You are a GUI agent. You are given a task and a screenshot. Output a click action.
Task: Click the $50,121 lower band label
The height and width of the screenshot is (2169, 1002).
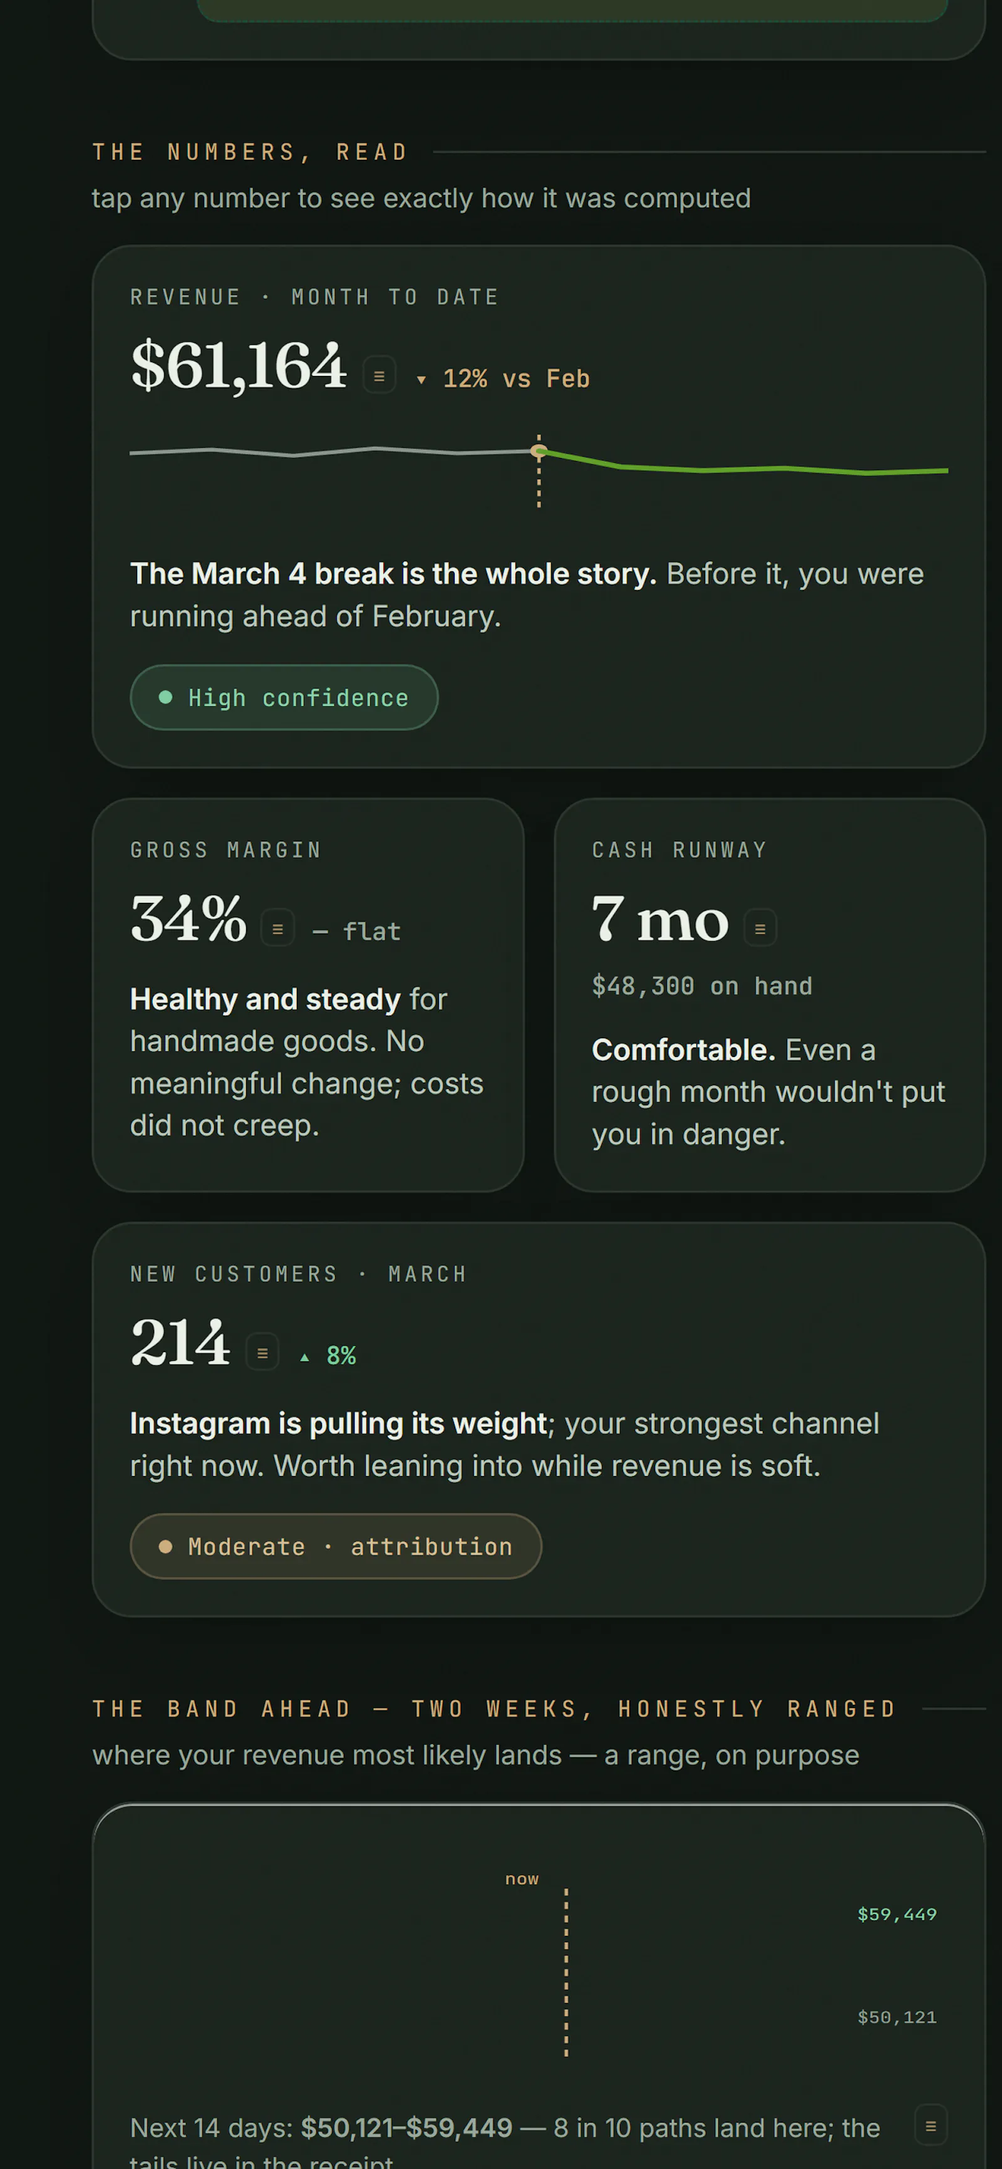897,2017
